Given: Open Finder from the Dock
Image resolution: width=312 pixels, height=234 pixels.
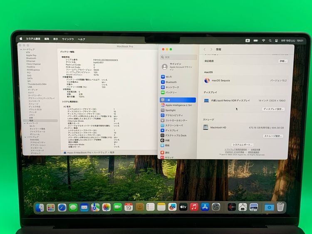Looking at the screenshot, I should point(40,207).
